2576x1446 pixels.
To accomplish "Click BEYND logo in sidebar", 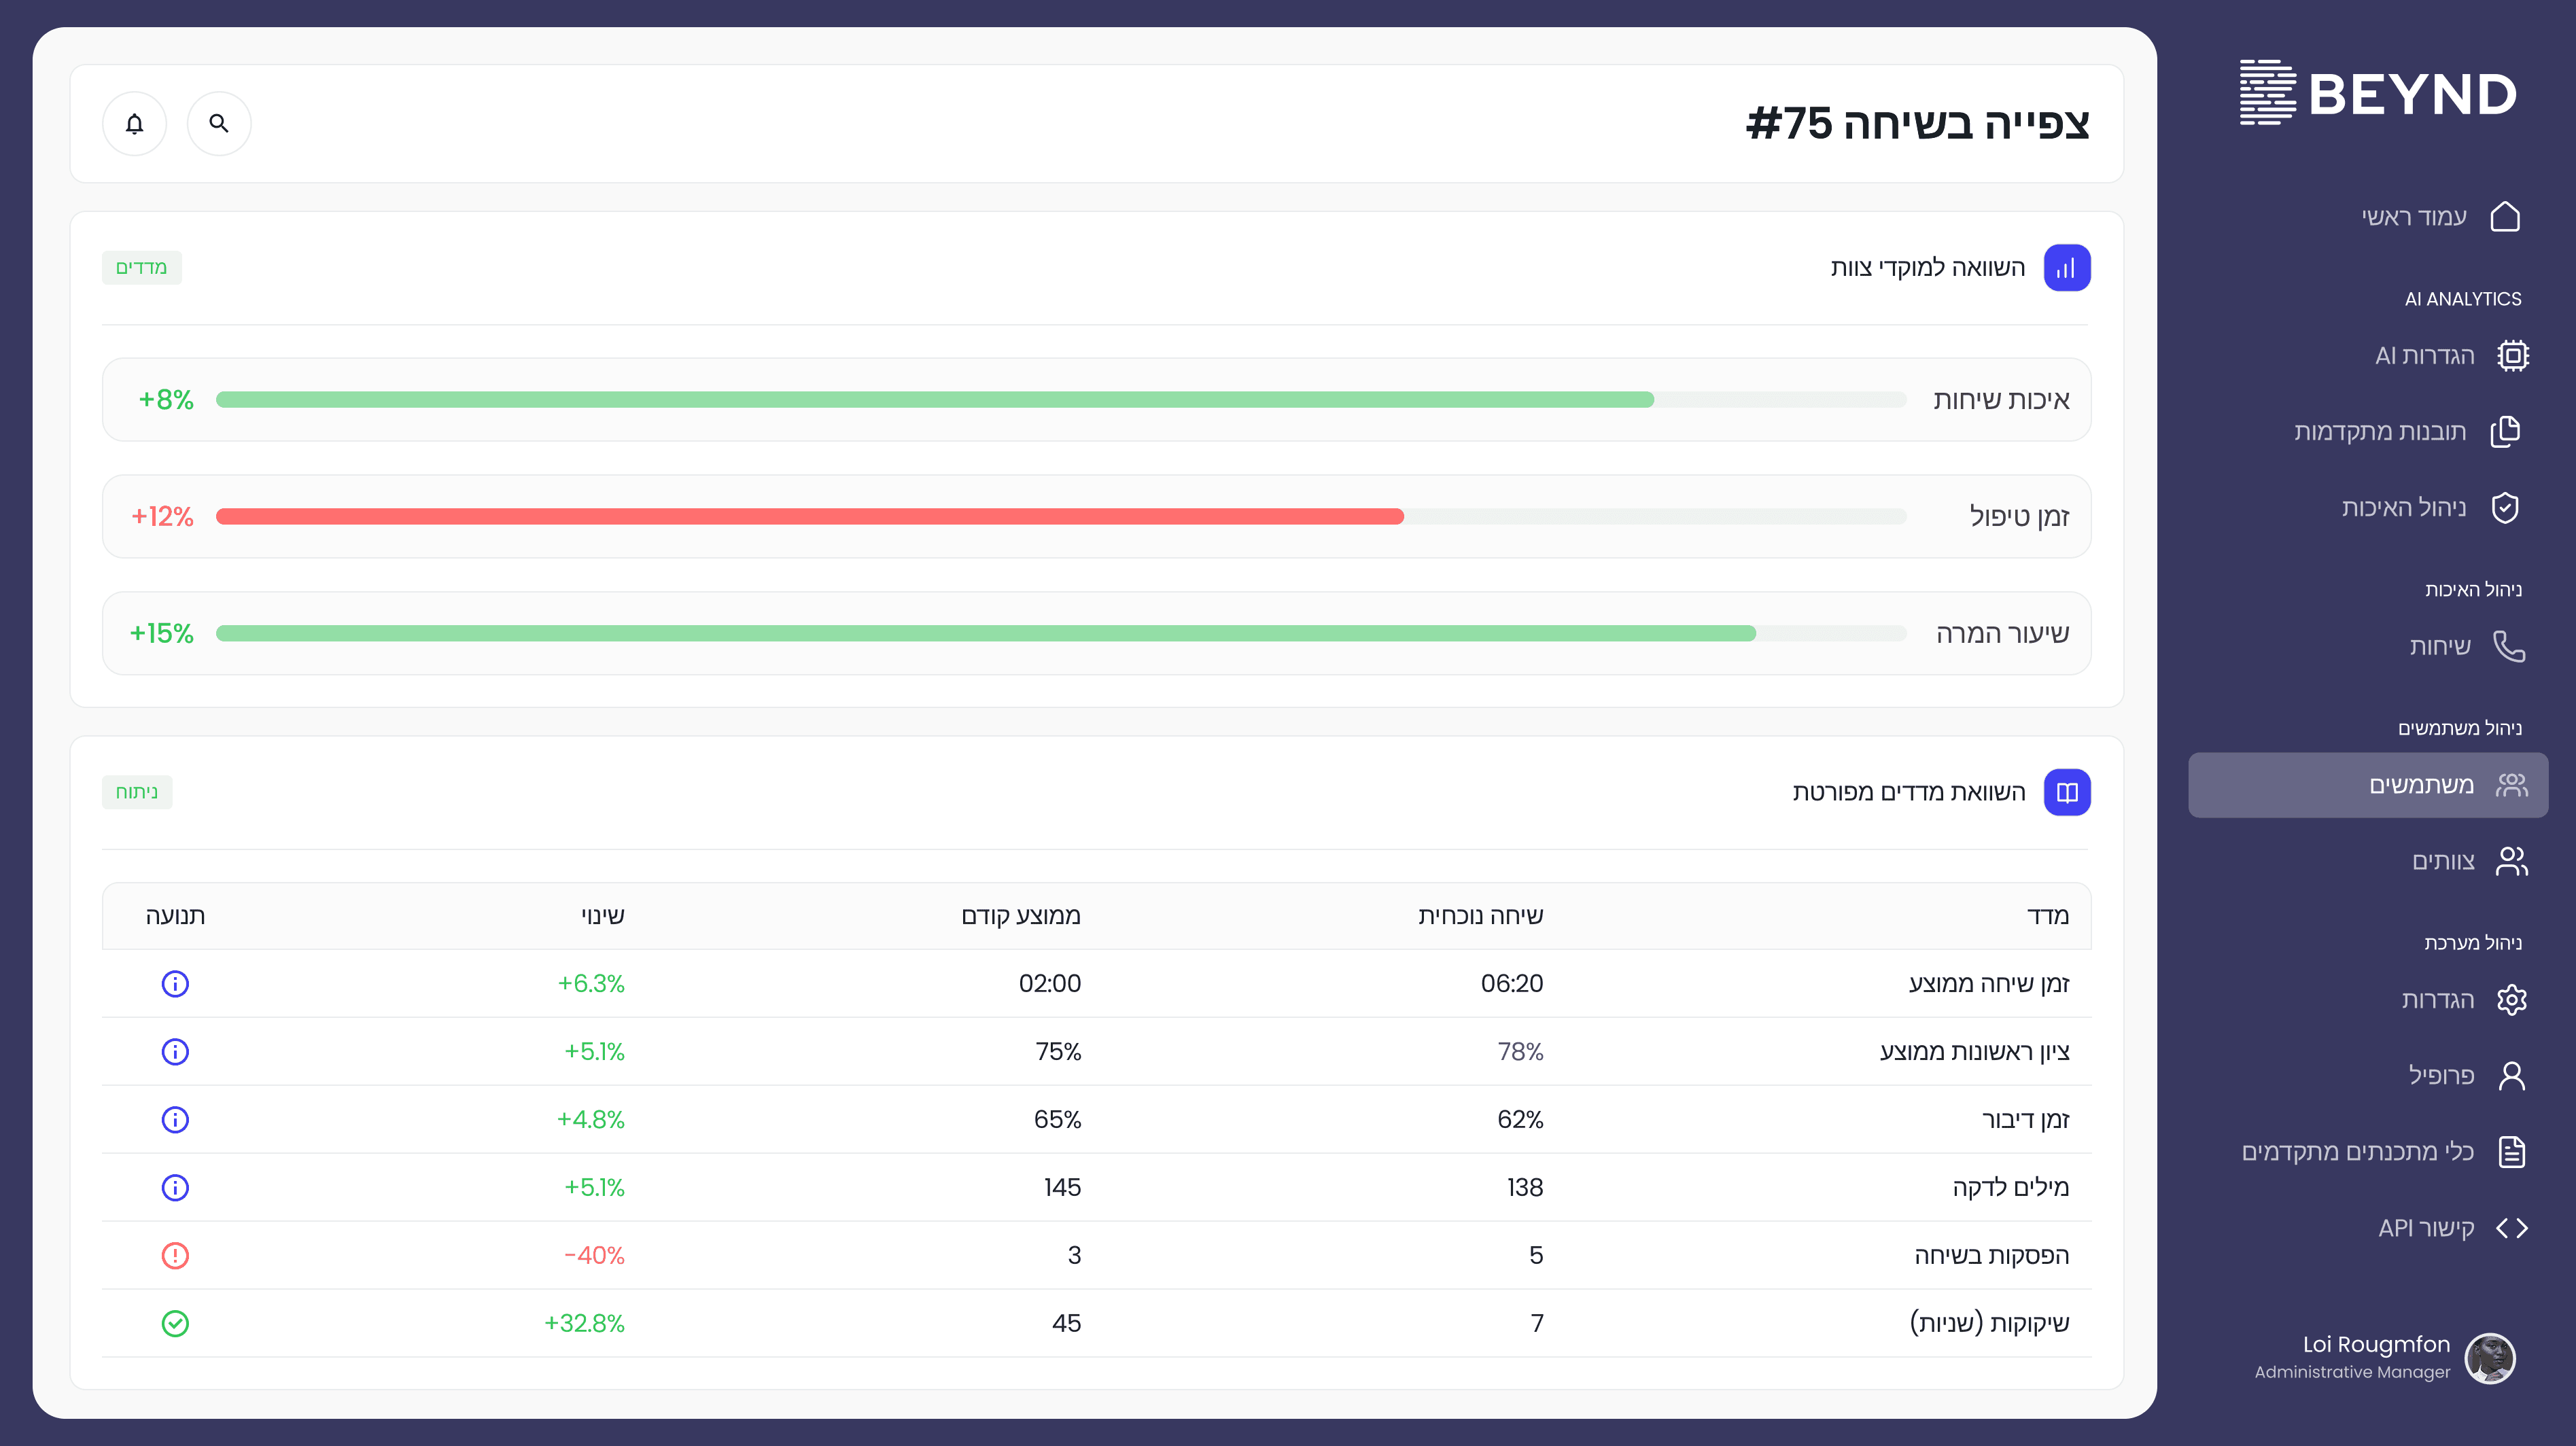I will pos(2378,93).
